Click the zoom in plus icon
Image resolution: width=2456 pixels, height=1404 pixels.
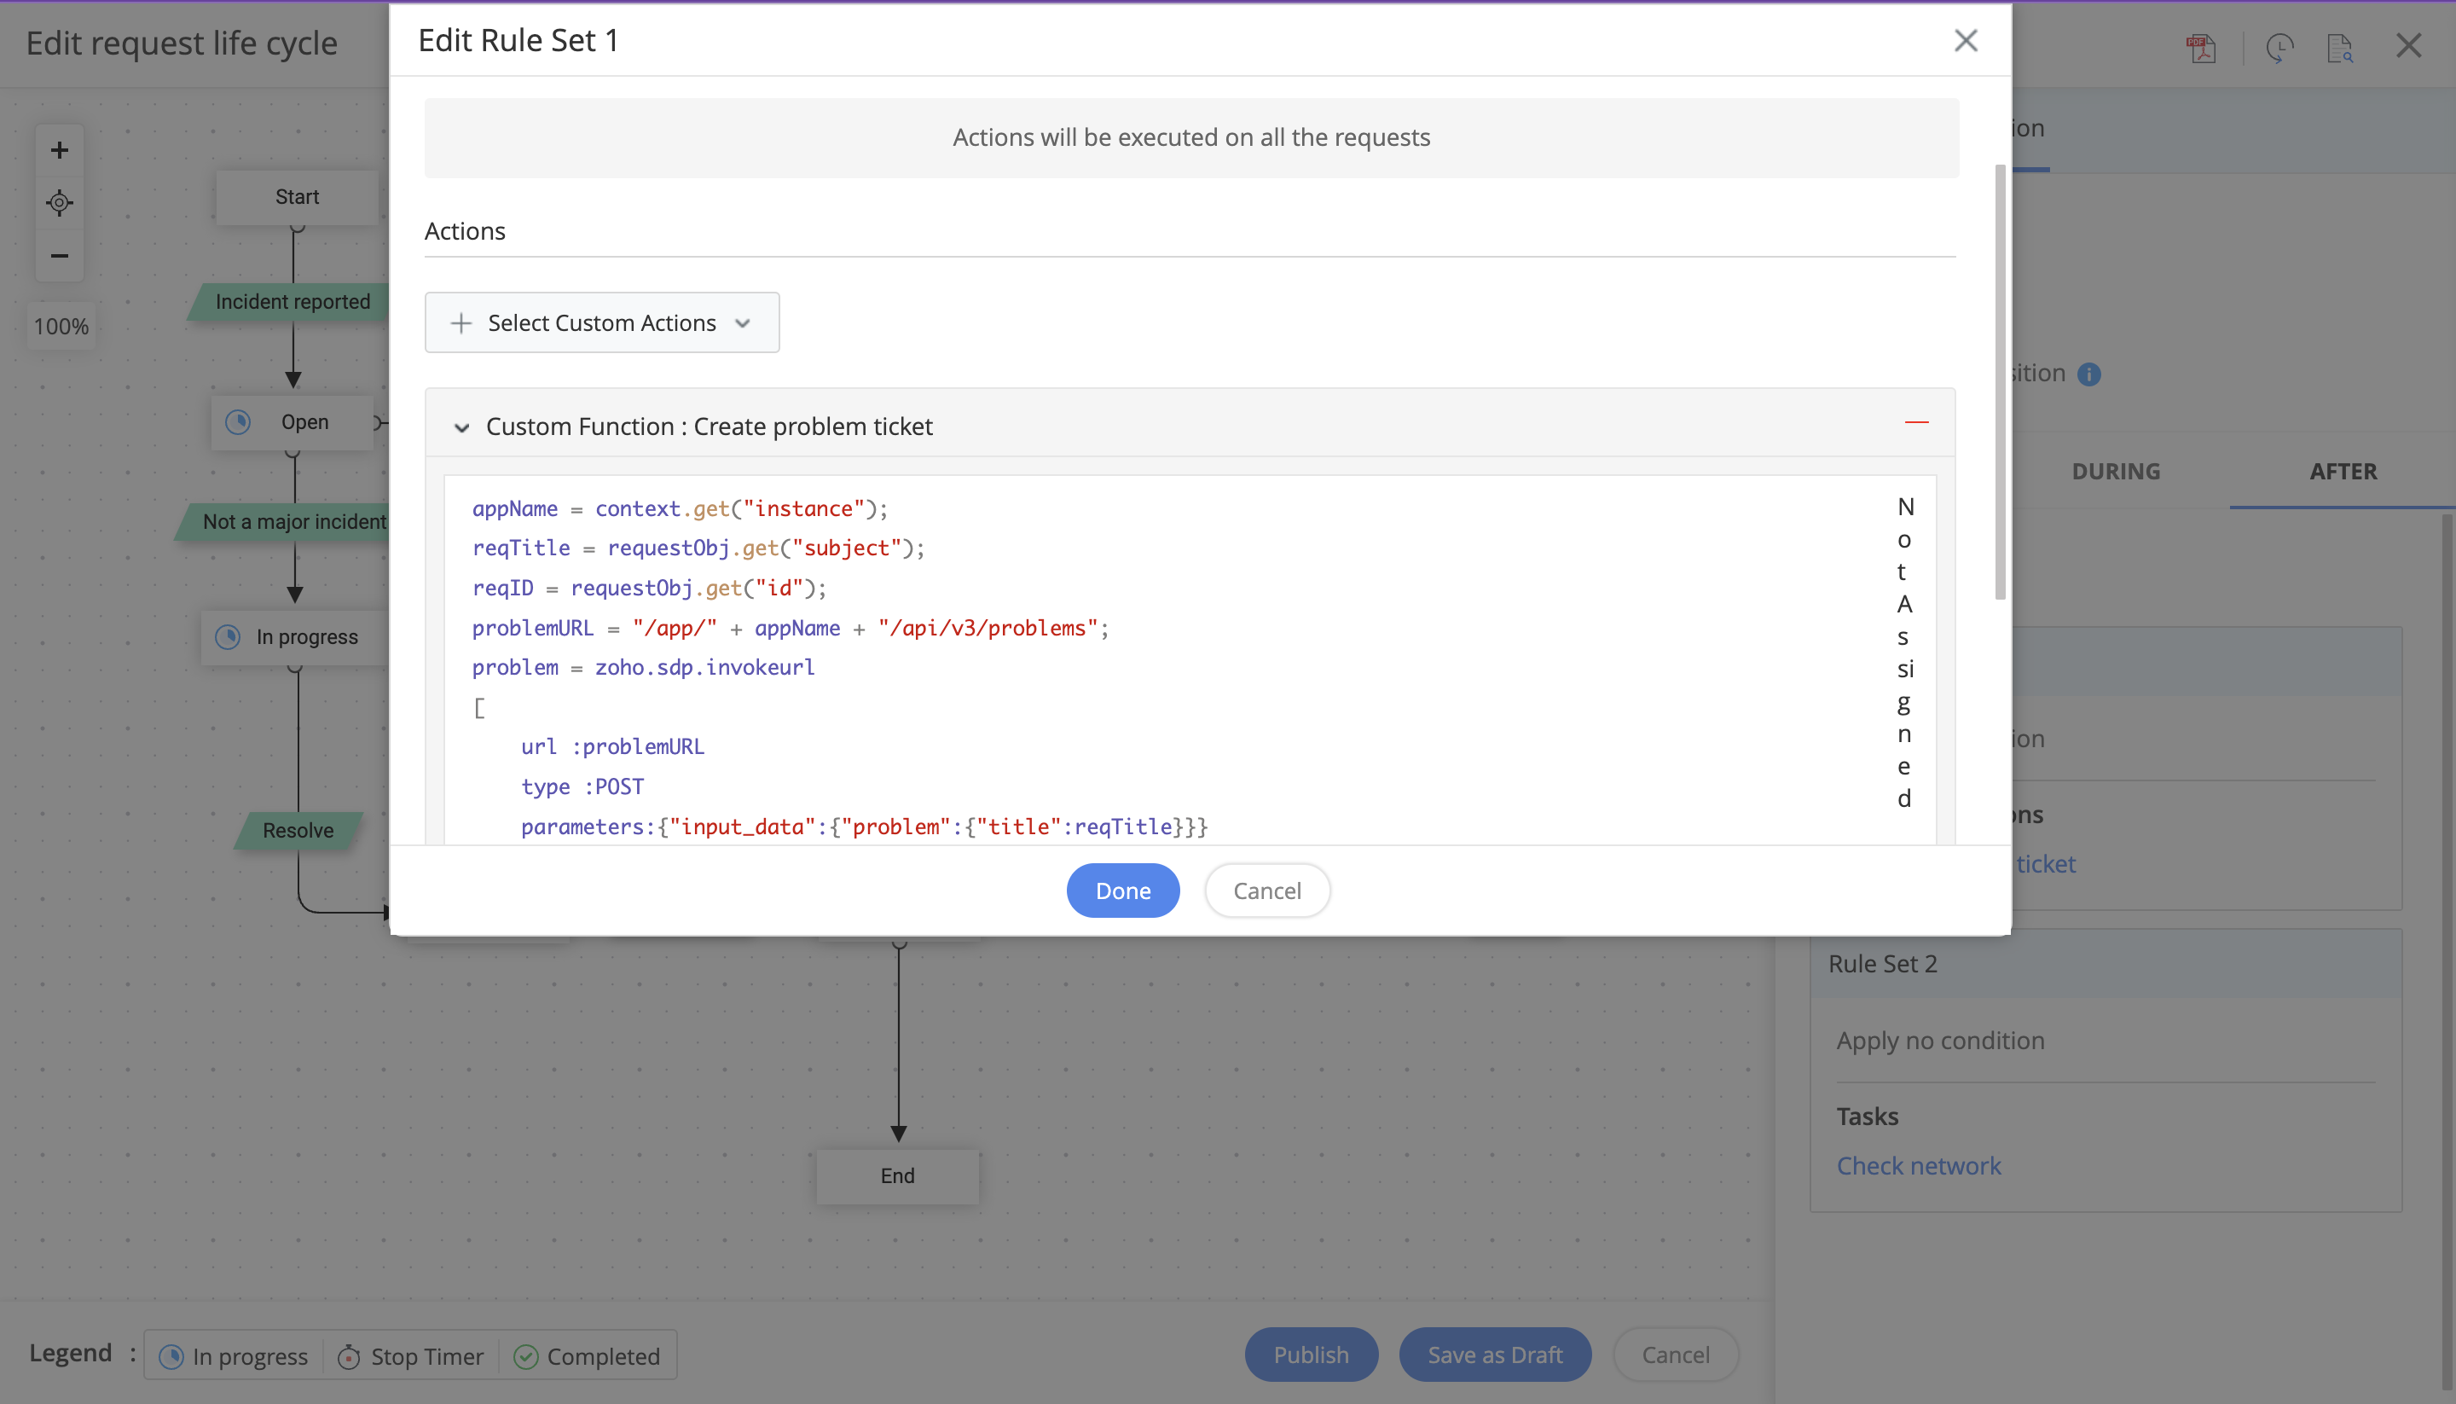click(x=59, y=149)
